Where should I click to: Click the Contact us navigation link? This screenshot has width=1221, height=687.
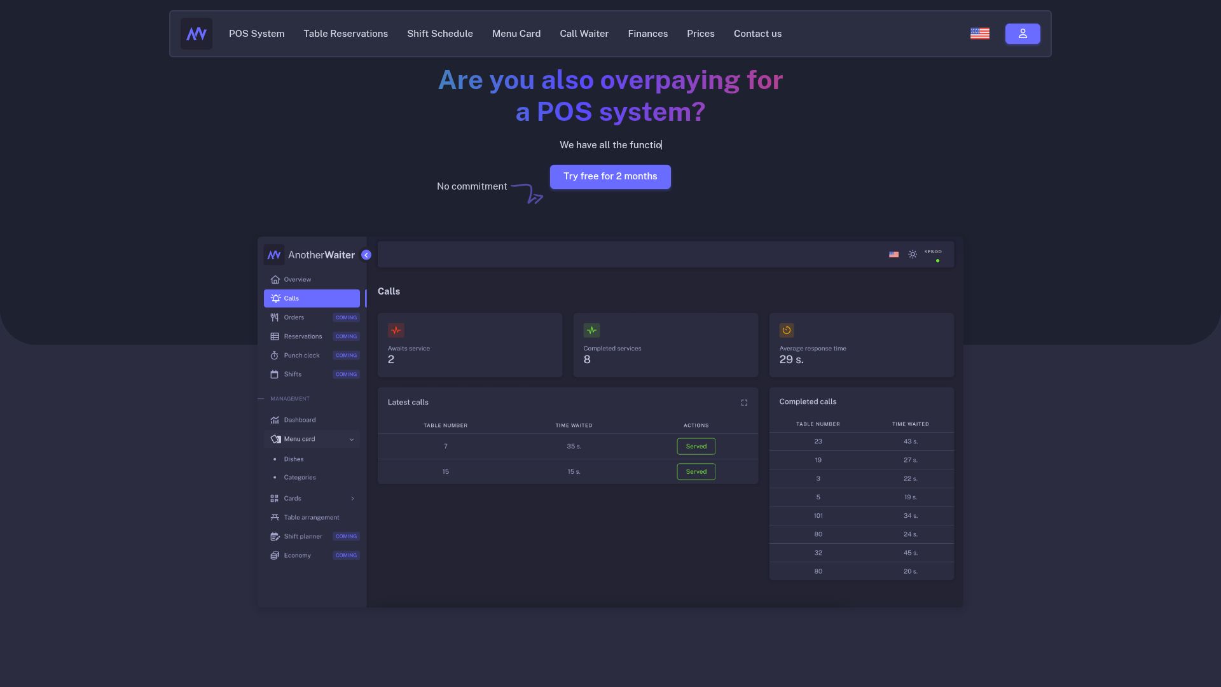[x=757, y=34]
